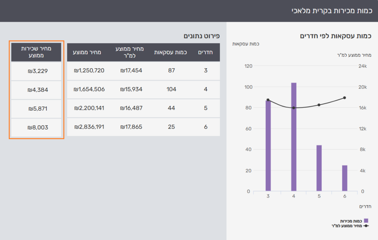Select the מחיר ממוצע table column header
Viewport: 378px width, 240px height.
click(x=89, y=52)
